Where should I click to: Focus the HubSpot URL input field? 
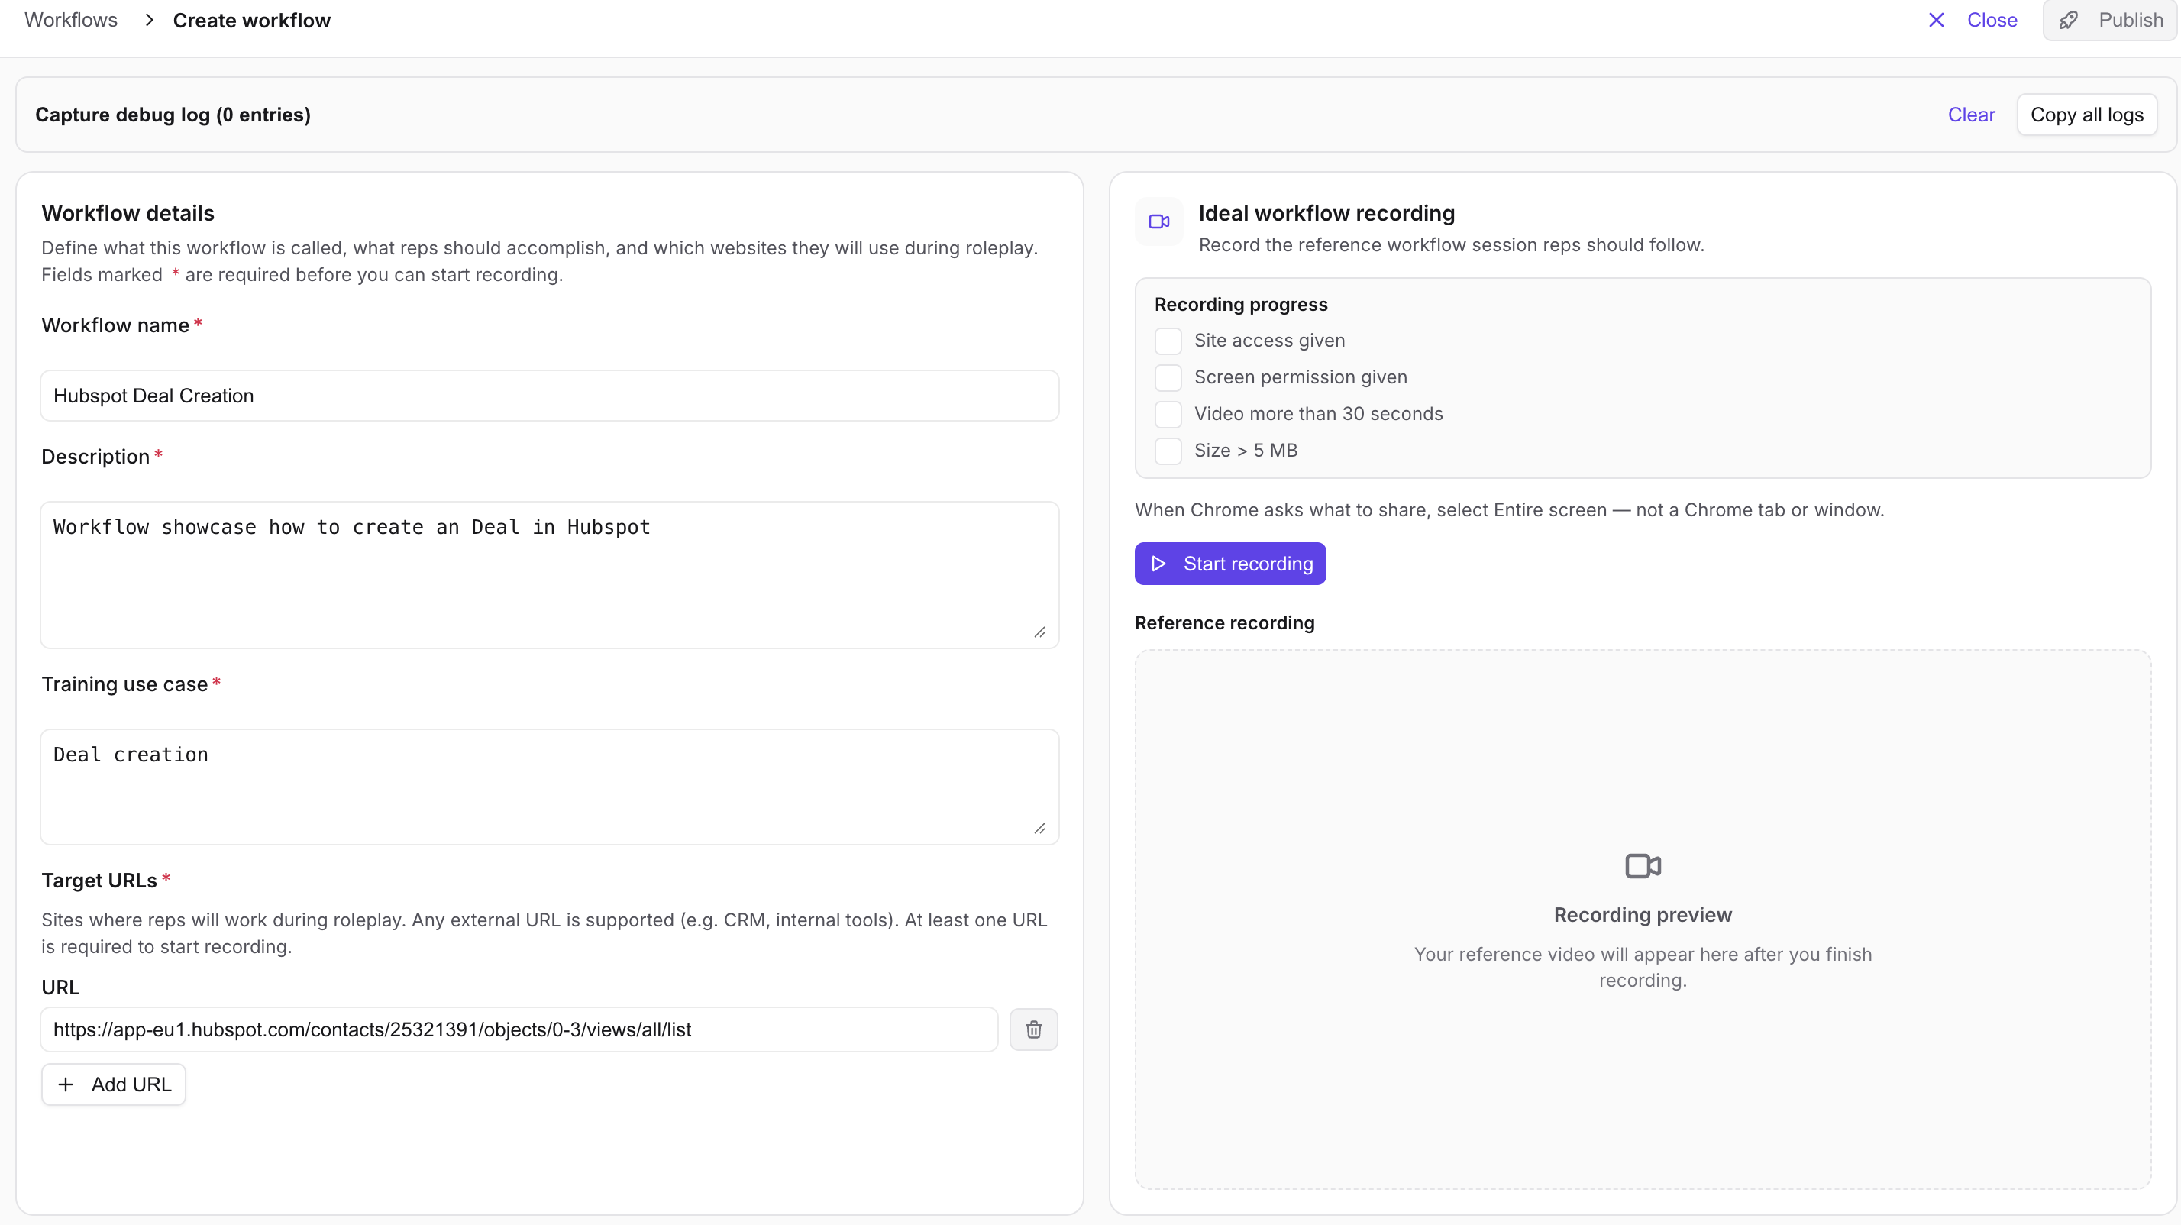pyautogui.click(x=519, y=1029)
